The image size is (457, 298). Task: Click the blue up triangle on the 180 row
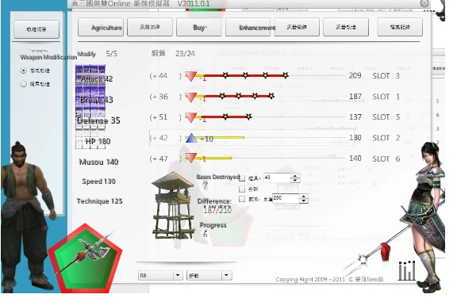[x=191, y=138]
